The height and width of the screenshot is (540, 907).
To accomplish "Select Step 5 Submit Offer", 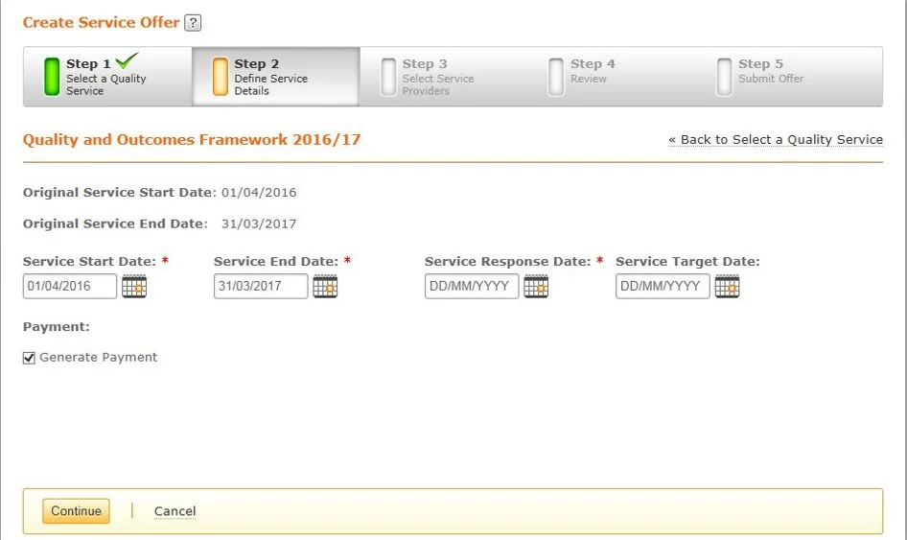I will 789,77.
